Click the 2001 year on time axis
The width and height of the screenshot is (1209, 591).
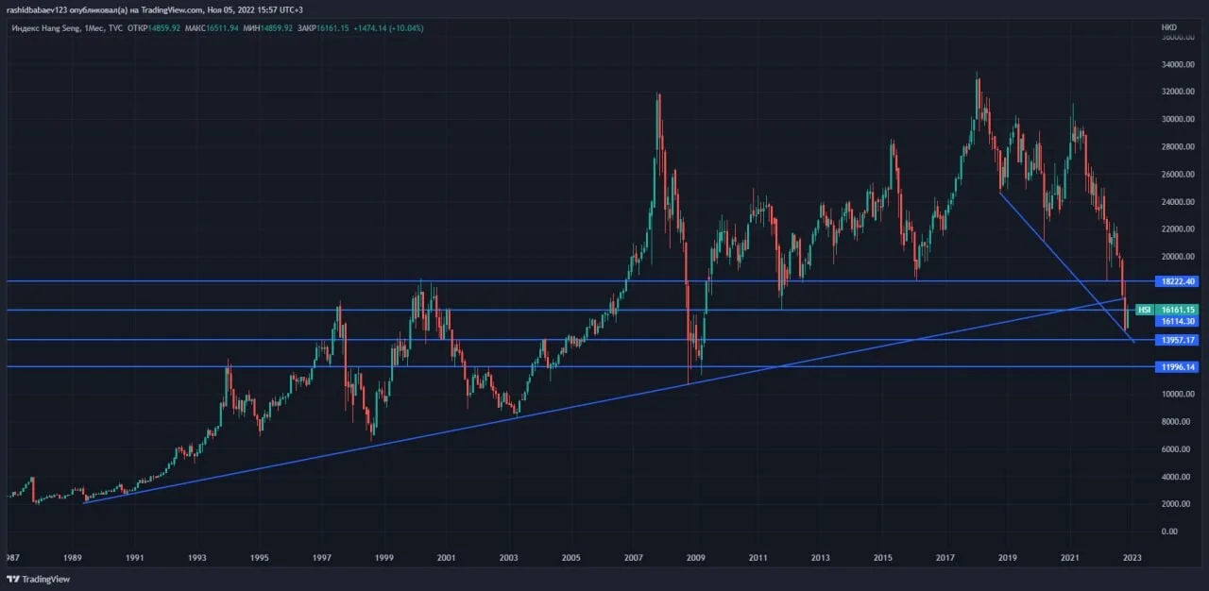point(447,558)
